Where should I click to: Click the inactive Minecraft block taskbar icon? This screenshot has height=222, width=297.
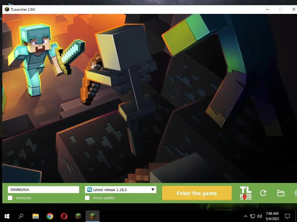[x=78, y=216]
